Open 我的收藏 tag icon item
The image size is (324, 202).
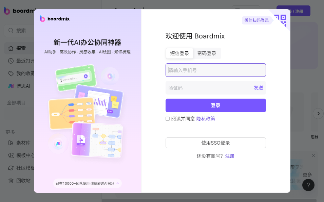21,73
